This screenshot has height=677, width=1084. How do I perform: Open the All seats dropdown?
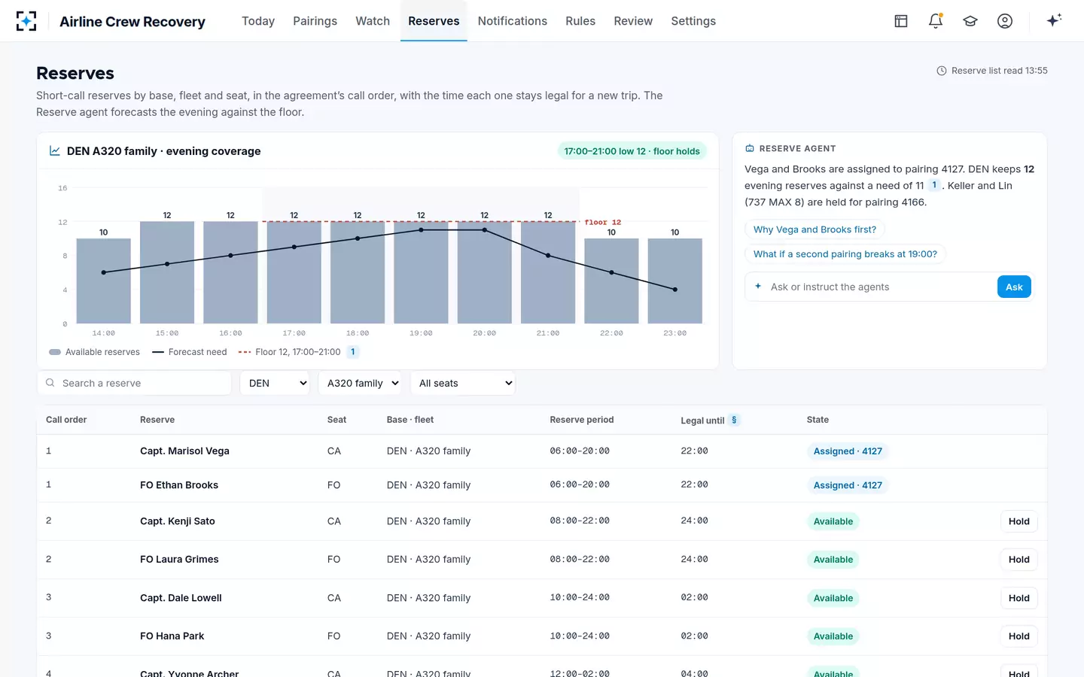point(463,383)
